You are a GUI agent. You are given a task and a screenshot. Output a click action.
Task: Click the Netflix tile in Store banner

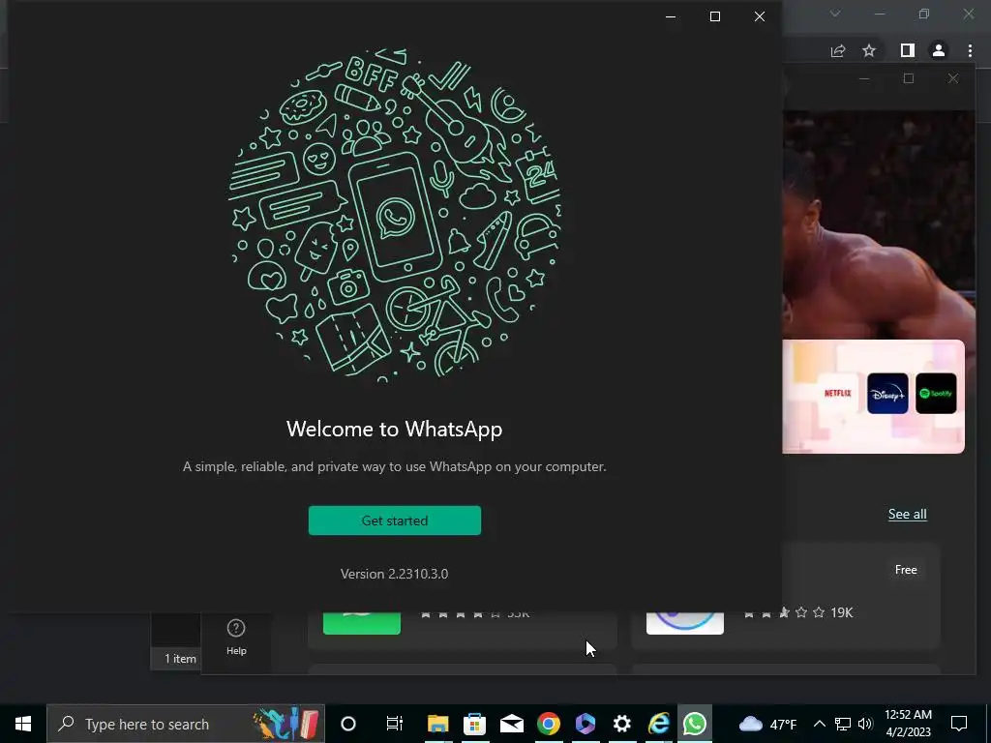[x=838, y=393]
